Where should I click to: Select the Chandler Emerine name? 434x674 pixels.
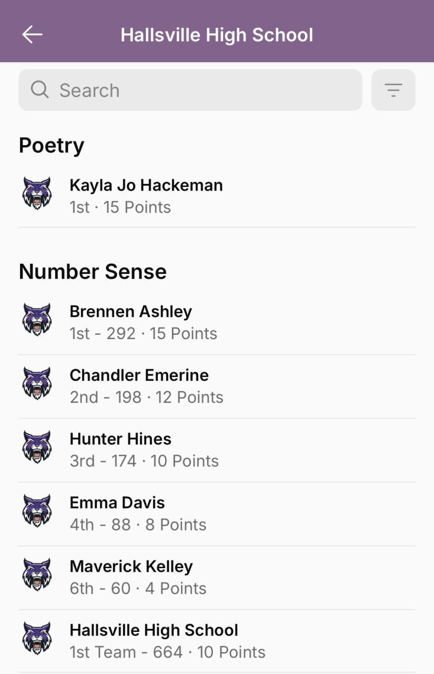pos(139,375)
